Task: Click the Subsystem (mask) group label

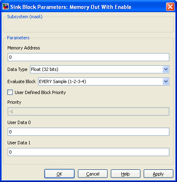Action: 25,17
